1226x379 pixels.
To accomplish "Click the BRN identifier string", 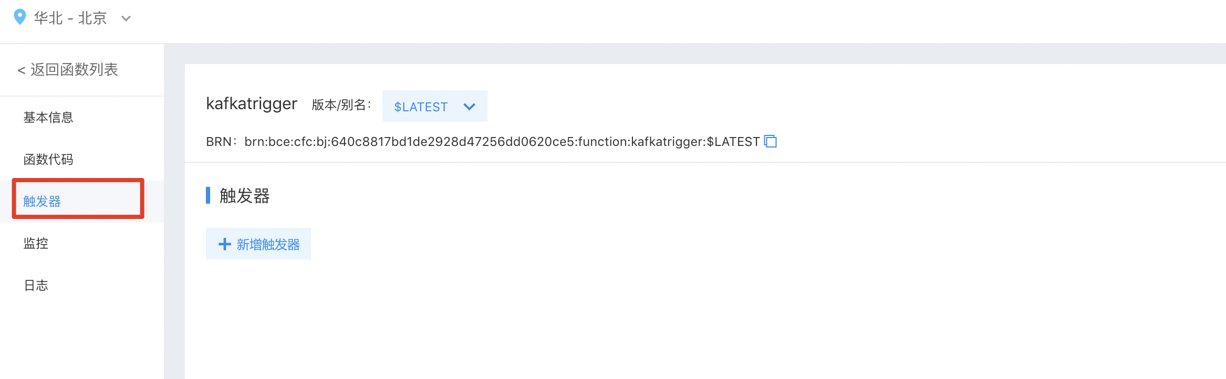I will pos(502,142).
